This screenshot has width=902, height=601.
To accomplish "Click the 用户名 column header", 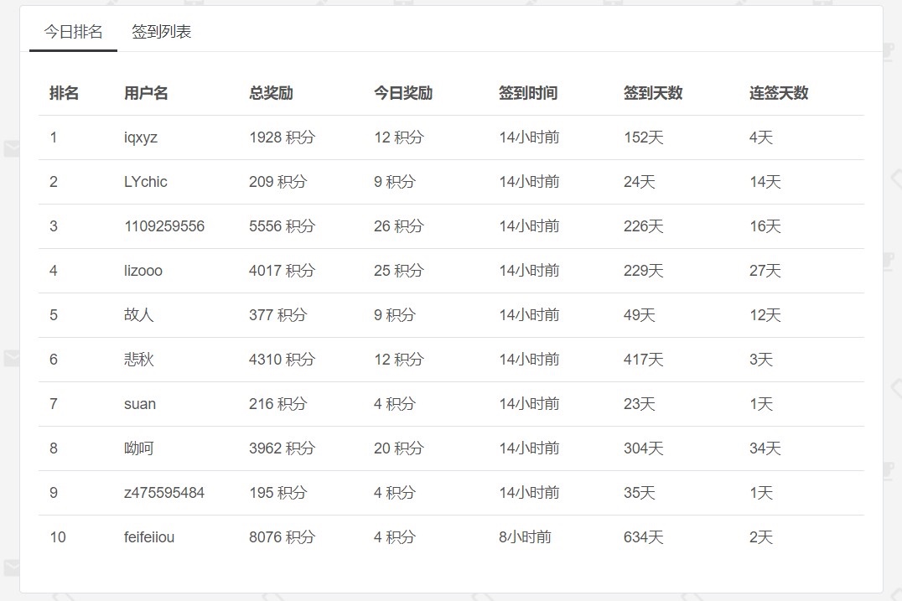I will (x=146, y=92).
